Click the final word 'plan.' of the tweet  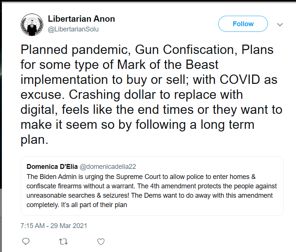[34, 140]
